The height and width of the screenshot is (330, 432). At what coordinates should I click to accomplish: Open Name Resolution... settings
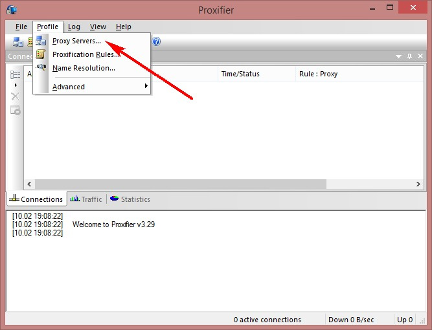point(84,68)
